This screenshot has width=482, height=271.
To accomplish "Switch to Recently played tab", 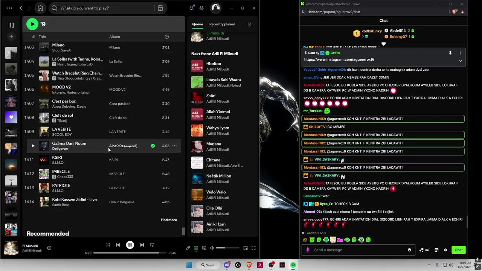I will click(x=222, y=24).
